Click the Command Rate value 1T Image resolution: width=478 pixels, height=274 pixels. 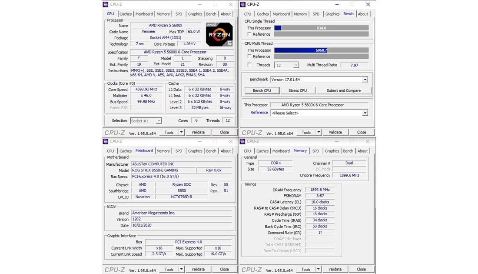320,233
